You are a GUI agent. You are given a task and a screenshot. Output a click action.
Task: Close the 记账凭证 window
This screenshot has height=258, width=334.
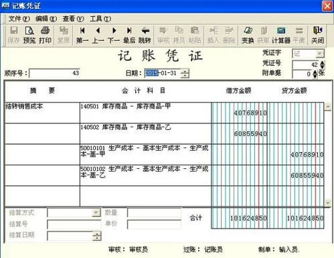click(327, 6)
